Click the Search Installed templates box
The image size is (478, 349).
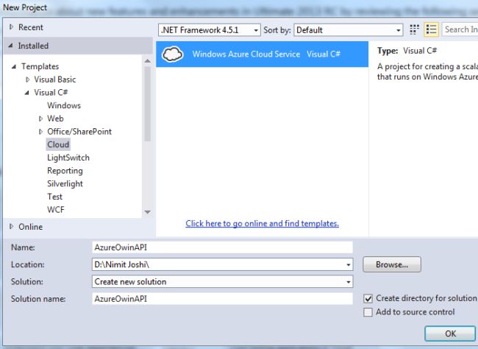tap(460, 29)
